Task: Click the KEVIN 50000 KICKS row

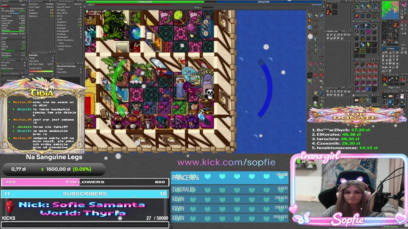Action: (x=230, y=218)
